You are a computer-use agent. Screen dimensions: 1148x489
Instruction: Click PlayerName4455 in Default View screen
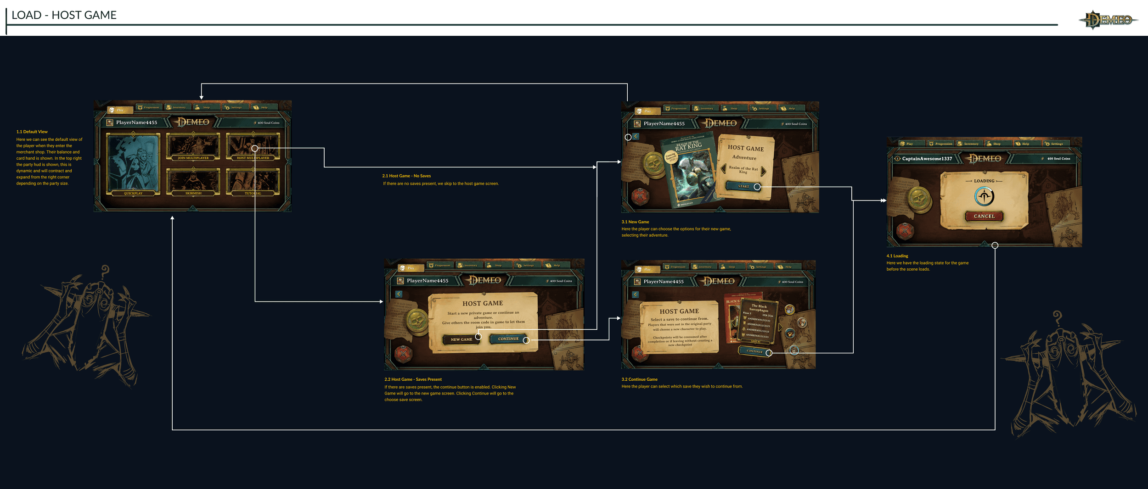click(136, 122)
